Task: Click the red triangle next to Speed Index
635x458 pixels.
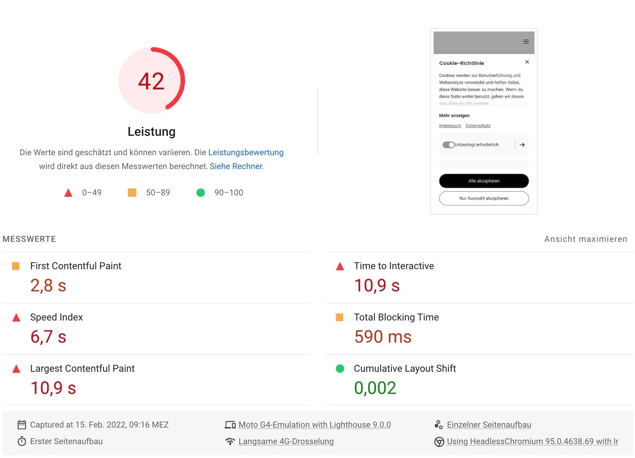Action: tap(16, 317)
